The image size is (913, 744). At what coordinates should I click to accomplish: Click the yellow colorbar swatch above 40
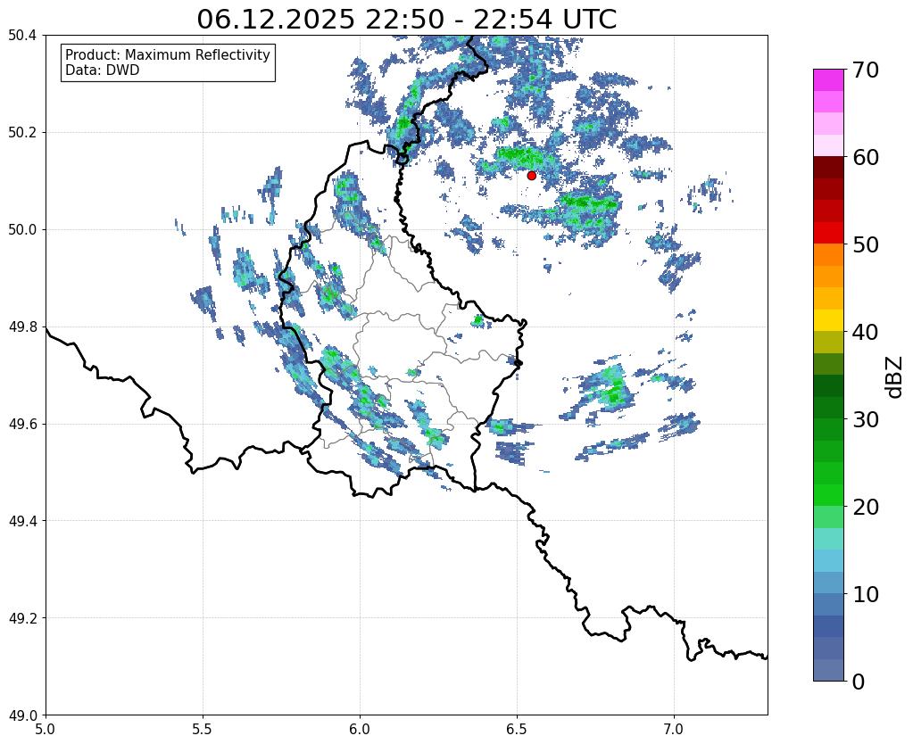828,320
